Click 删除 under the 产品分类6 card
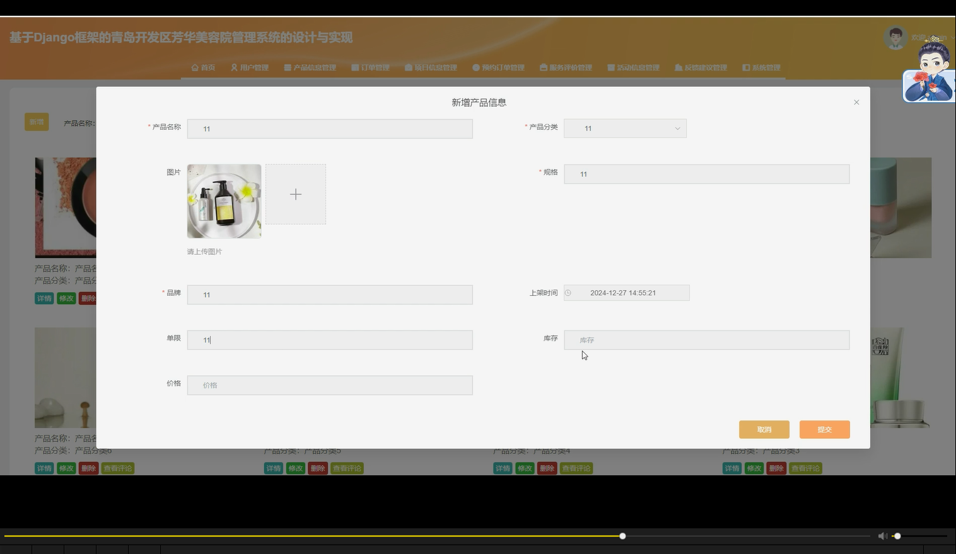This screenshot has width=956, height=554. point(88,468)
